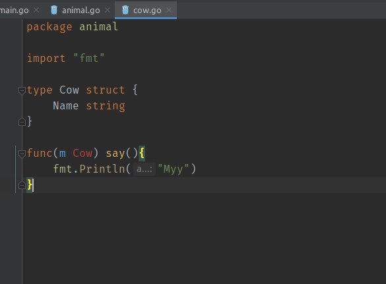Click the 'string' type of Name field

coord(106,106)
